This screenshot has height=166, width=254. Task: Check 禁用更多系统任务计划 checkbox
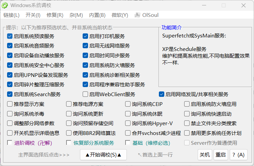tap(187, 133)
